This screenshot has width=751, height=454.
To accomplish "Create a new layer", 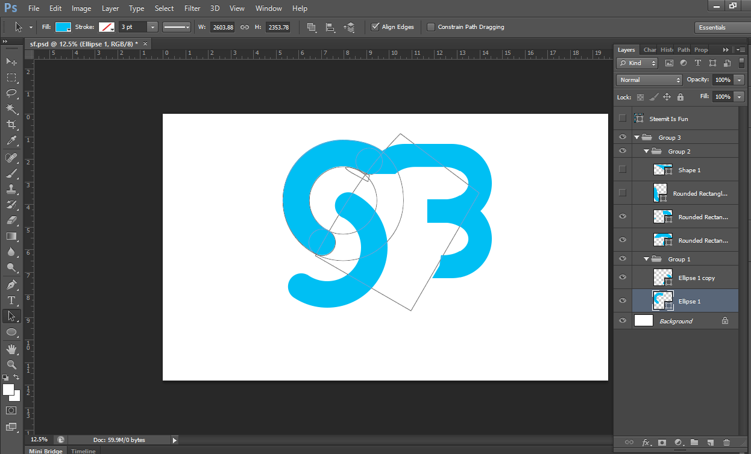I will pyautogui.click(x=710, y=443).
